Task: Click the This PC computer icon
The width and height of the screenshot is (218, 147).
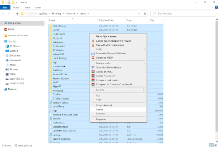Action: coord(5,42)
